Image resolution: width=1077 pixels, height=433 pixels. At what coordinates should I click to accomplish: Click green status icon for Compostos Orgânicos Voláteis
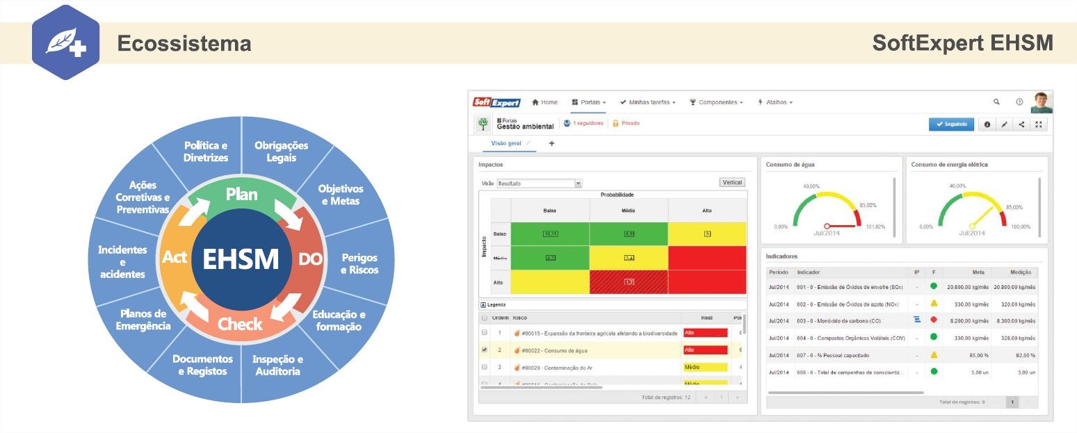(934, 337)
